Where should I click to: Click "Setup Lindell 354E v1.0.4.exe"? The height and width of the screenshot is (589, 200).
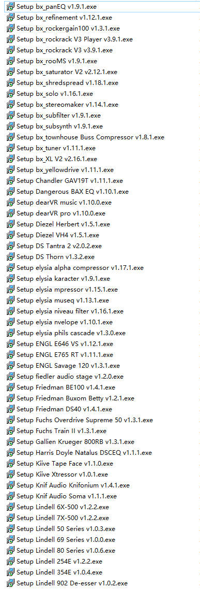click(x=59, y=573)
